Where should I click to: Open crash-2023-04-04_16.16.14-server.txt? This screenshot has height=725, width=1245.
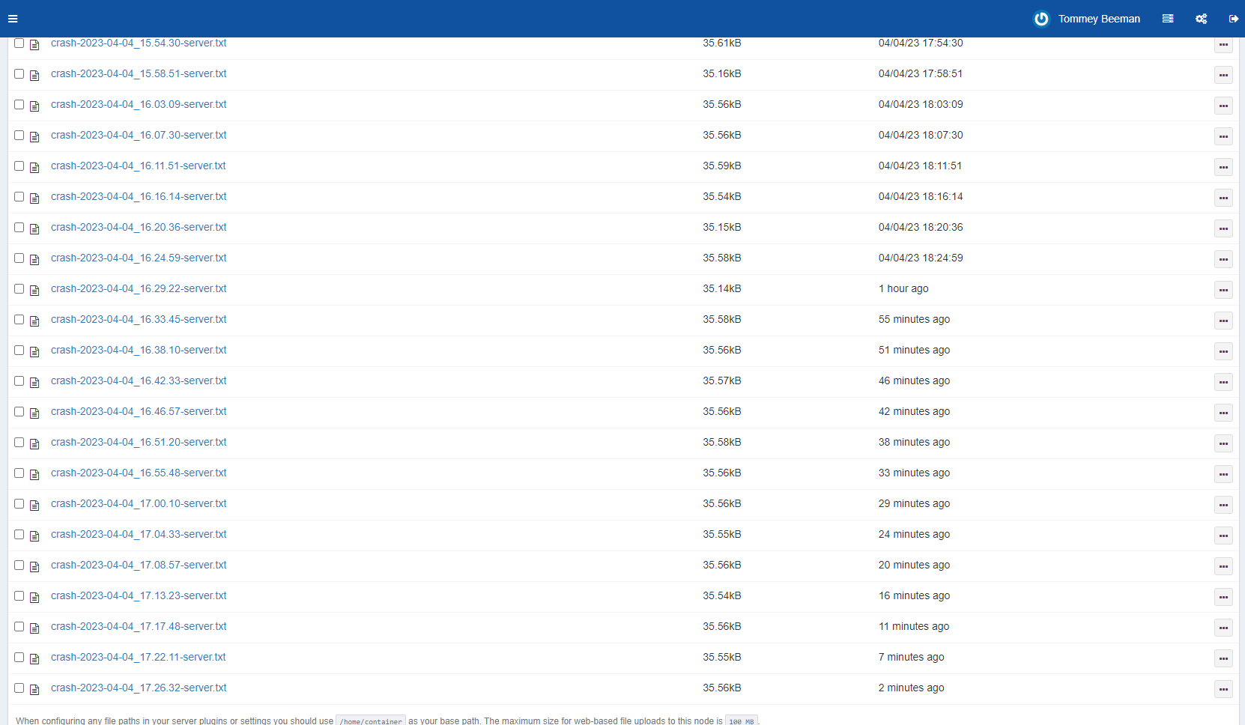click(139, 196)
